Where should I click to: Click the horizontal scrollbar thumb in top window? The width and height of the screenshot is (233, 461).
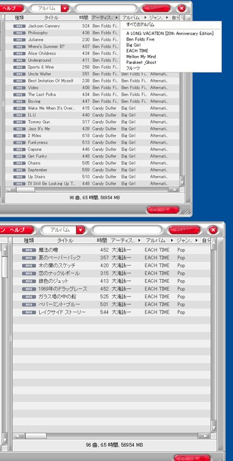[x=25, y=190]
